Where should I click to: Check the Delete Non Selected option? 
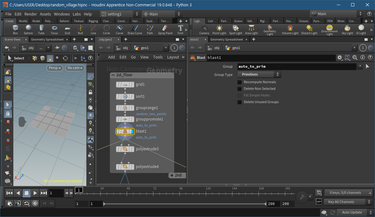240,89
